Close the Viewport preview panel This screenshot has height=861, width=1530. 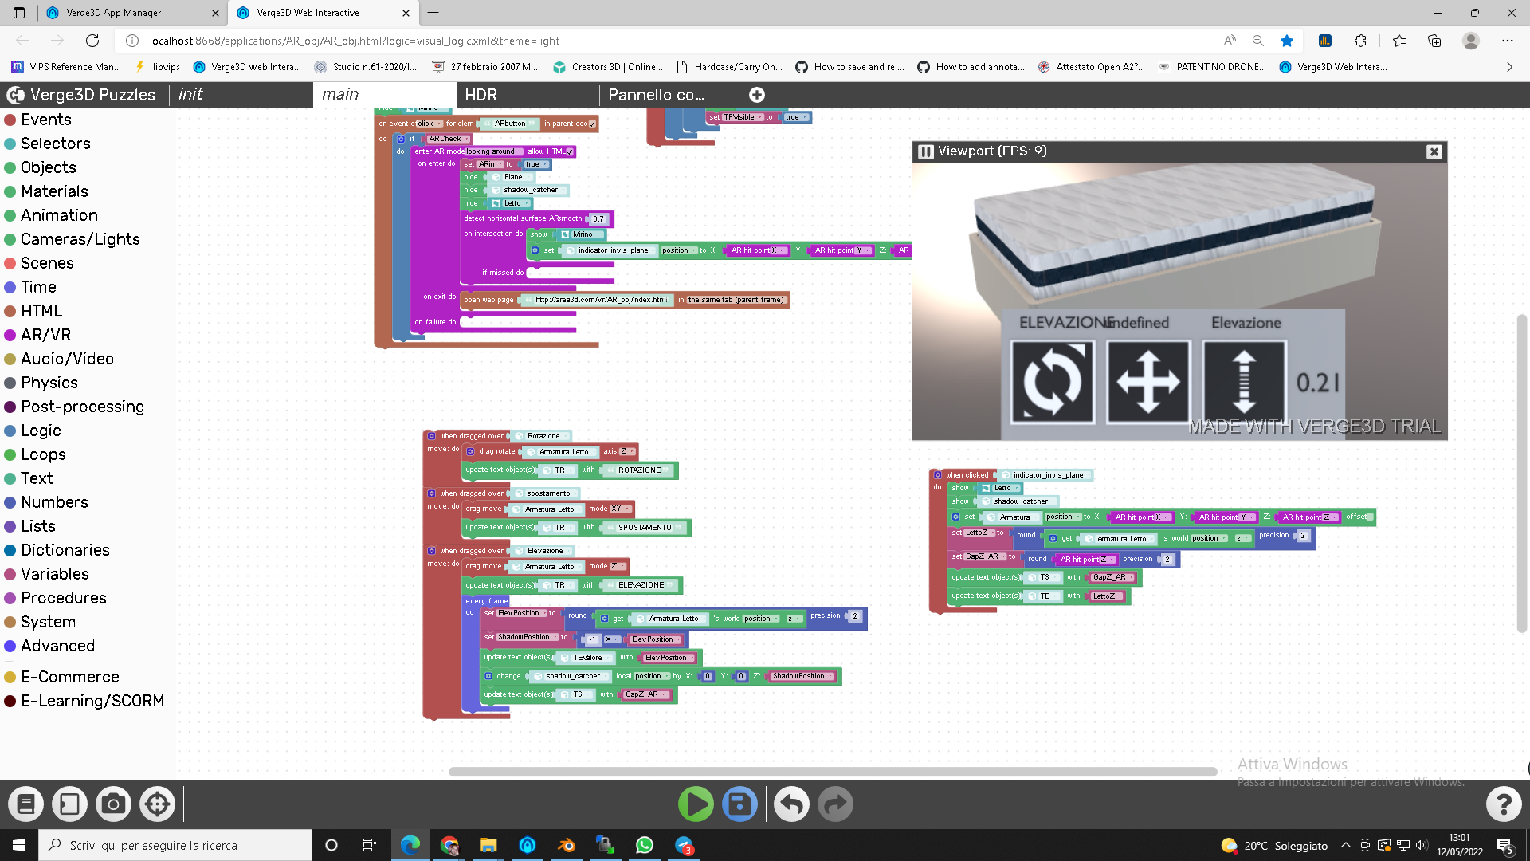click(x=1434, y=151)
